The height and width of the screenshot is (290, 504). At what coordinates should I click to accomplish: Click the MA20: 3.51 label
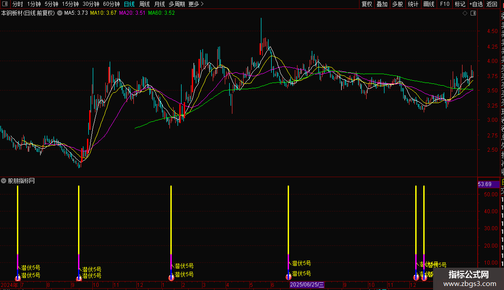(x=132, y=13)
